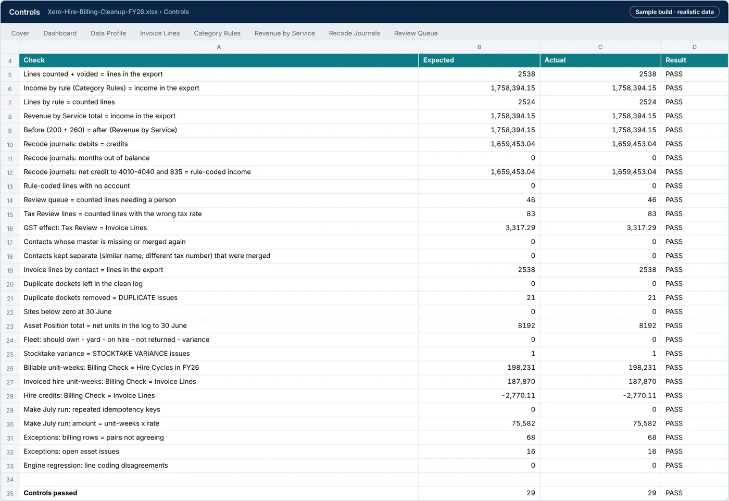Click 'Lines counted + voided = lines in the export'
This screenshot has height=501, width=729.
219,74
